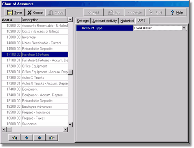Click the Add toolbar button
Screen dimensions: 194x148
coord(93,13)
